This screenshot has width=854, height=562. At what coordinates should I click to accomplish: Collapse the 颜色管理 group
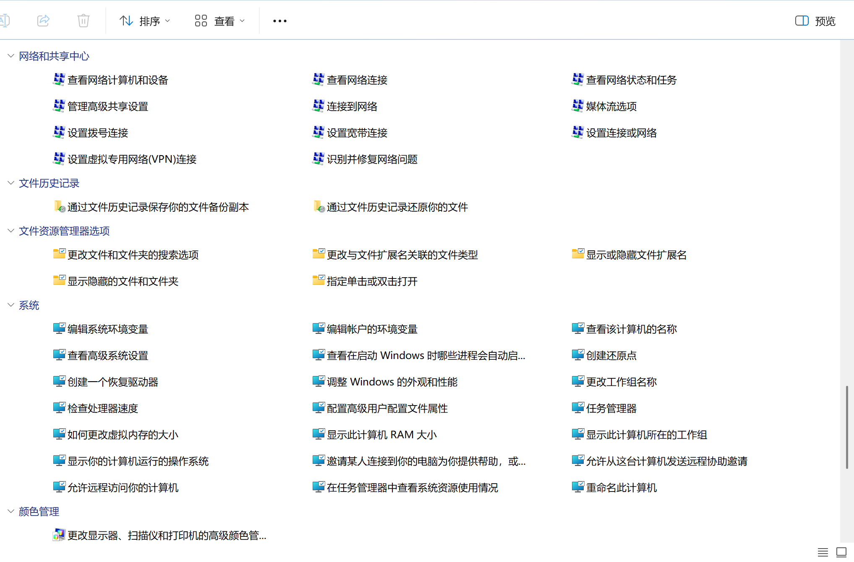pos(11,511)
